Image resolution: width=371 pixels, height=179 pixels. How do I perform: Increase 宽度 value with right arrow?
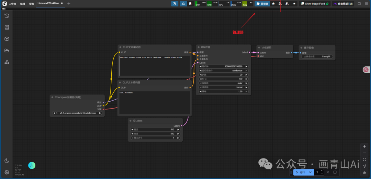coord(178,129)
